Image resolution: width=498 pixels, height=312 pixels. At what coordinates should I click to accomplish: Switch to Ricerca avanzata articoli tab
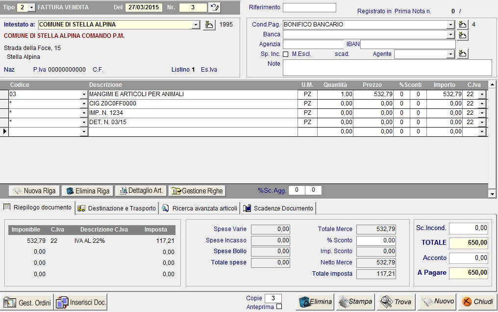(x=199, y=208)
